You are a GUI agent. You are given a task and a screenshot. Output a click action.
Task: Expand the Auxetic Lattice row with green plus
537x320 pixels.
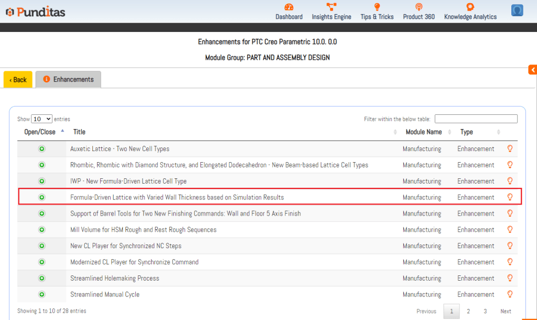[x=42, y=149]
